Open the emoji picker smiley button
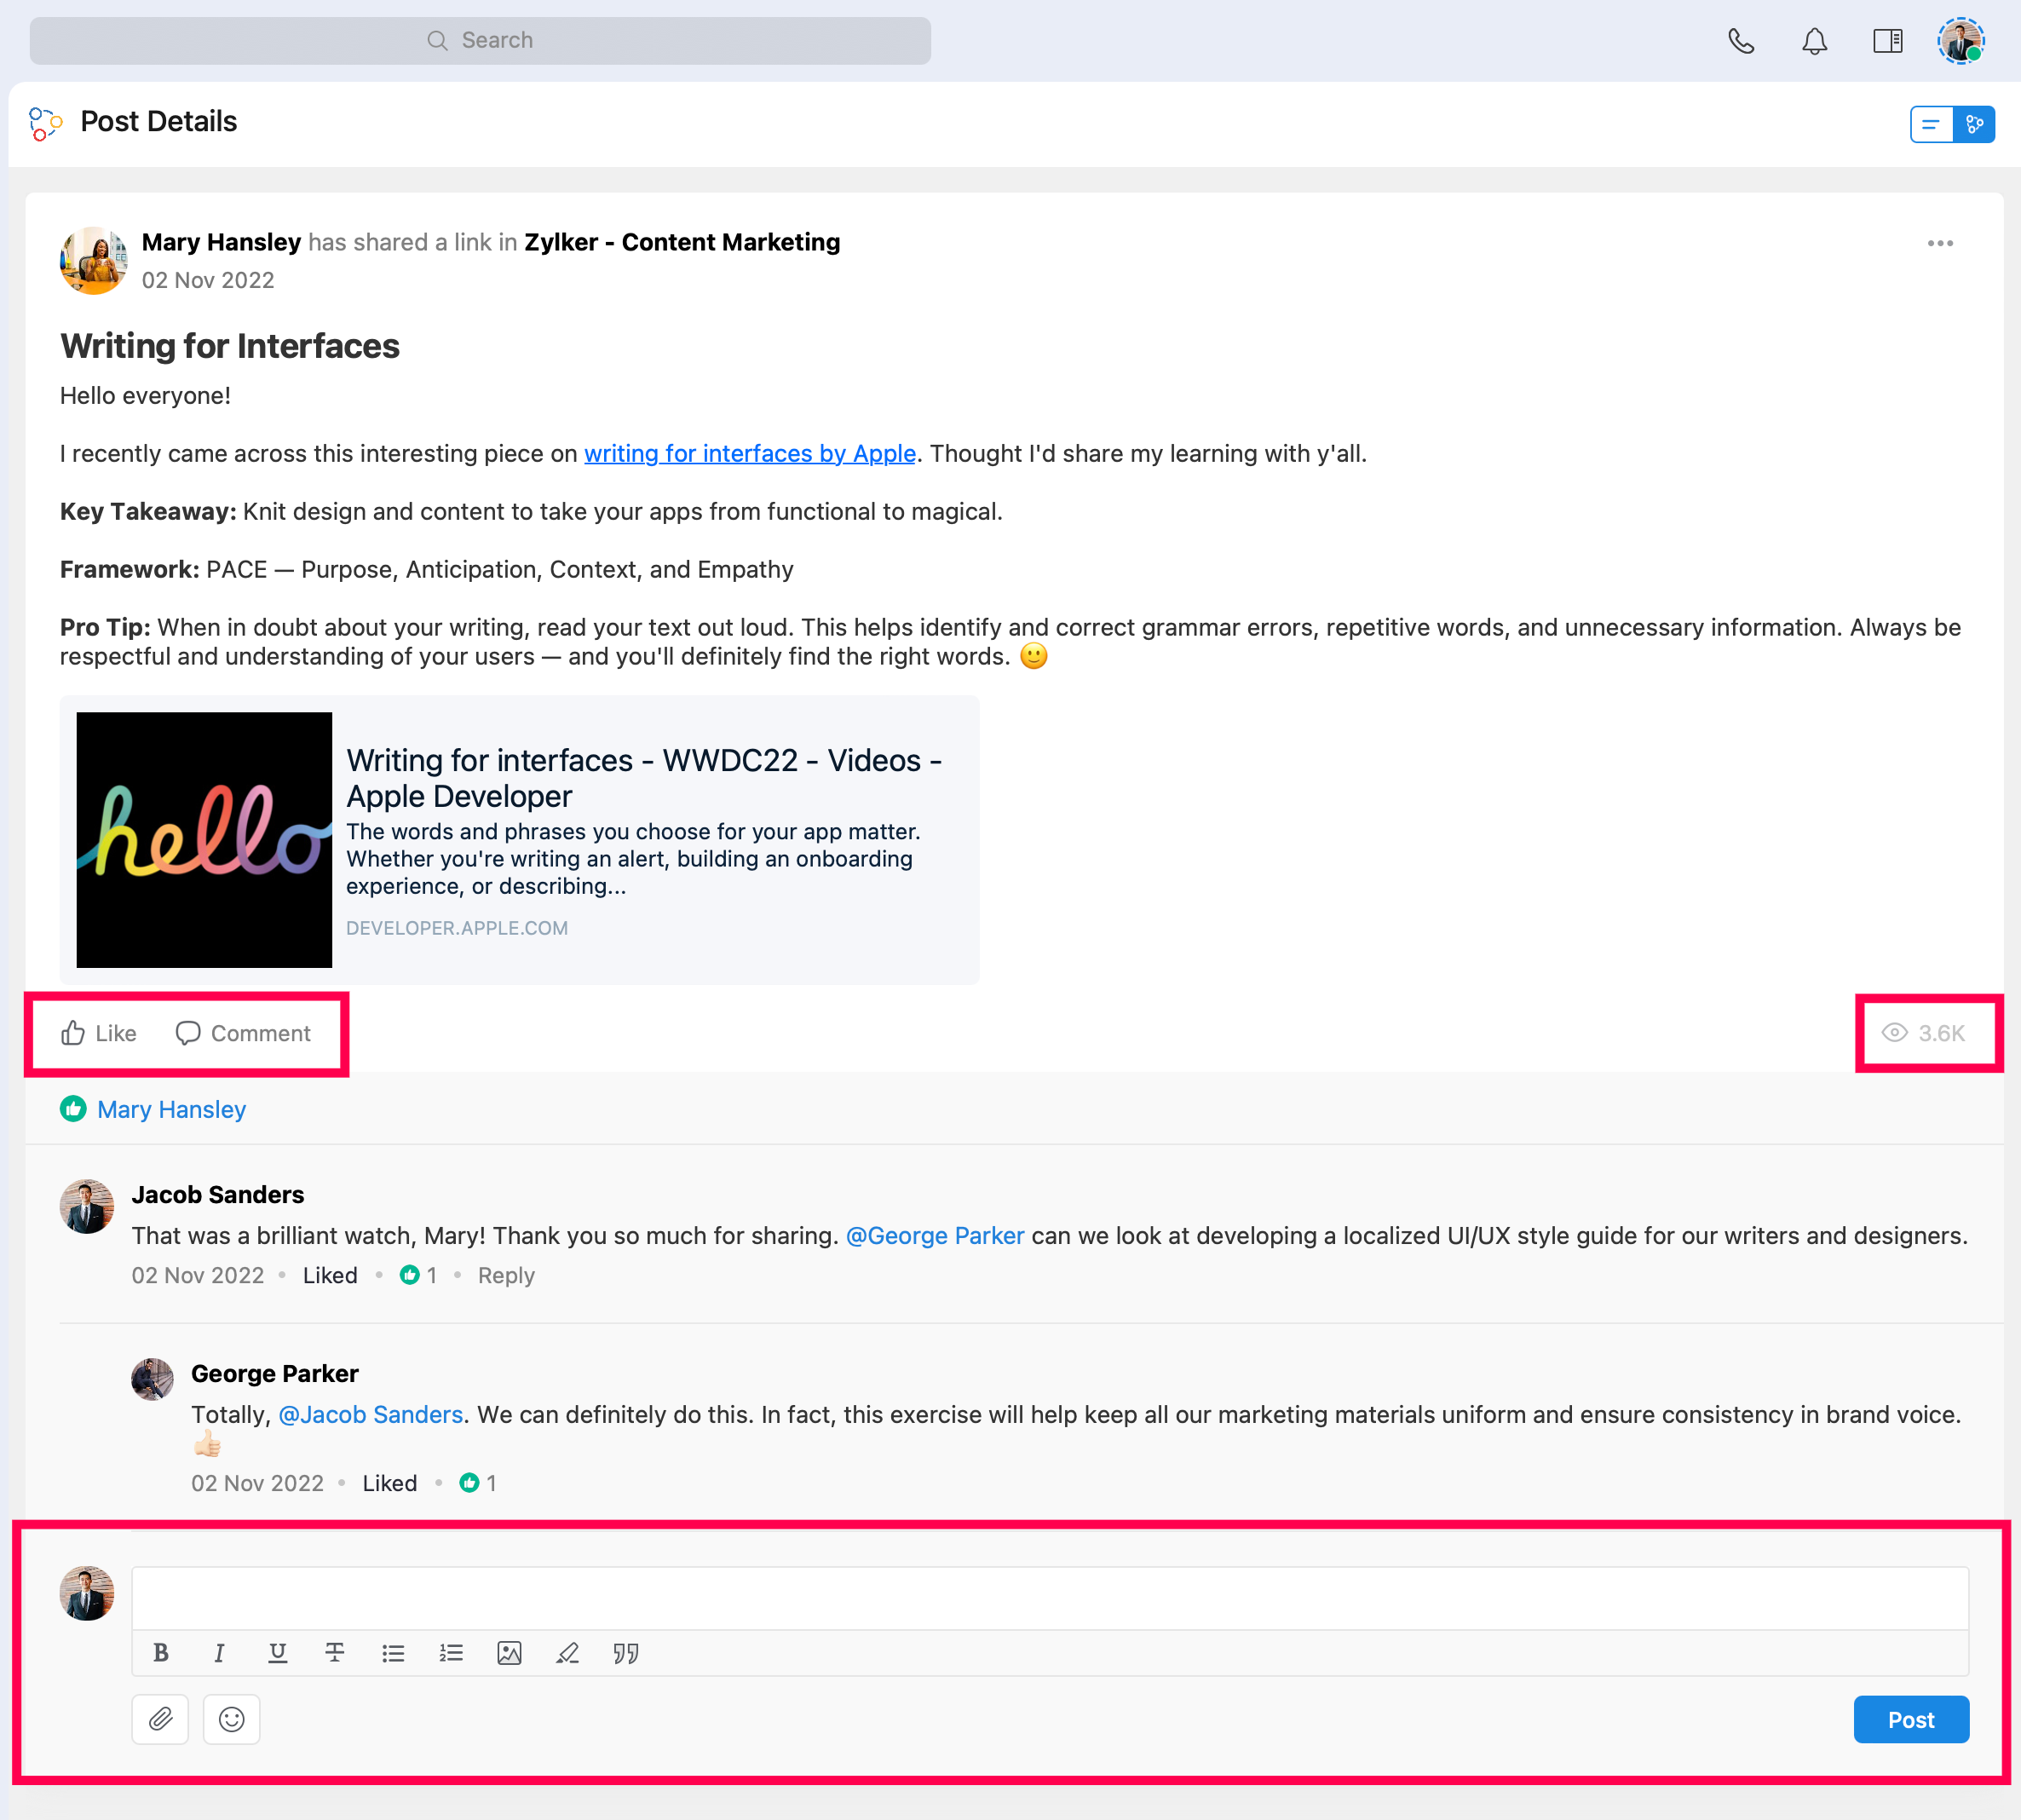The height and width of the screenshot is (1820, 2021). tap(232, 1719)
